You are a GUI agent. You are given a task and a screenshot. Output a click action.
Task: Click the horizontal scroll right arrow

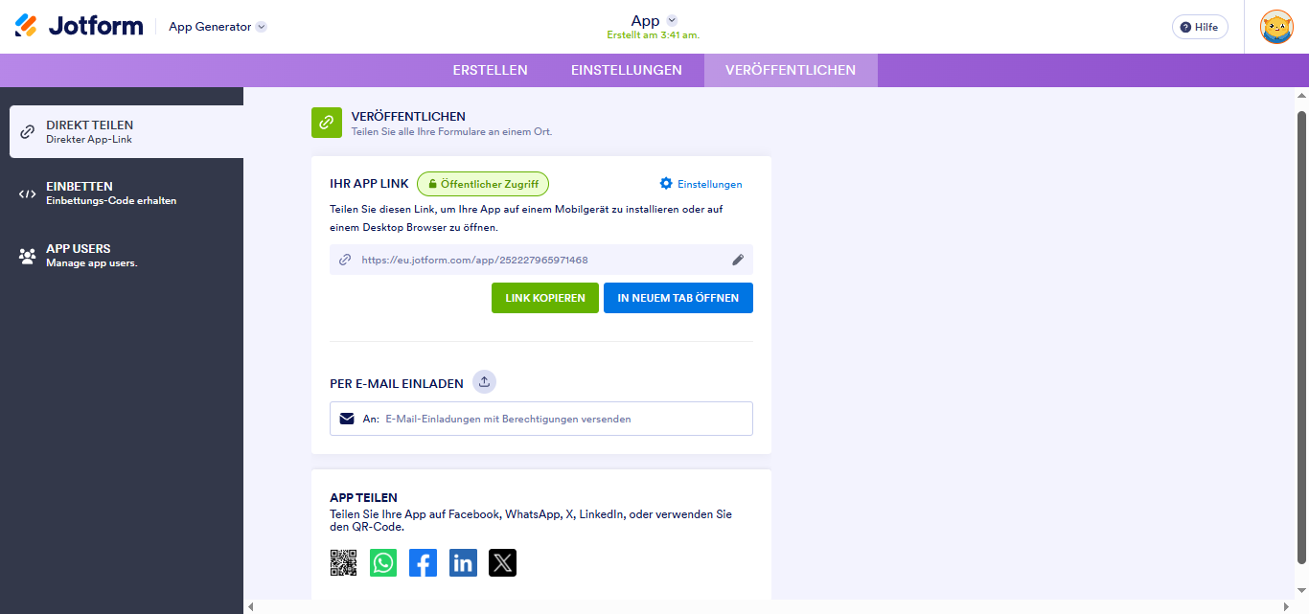(x=1286, y=606)
